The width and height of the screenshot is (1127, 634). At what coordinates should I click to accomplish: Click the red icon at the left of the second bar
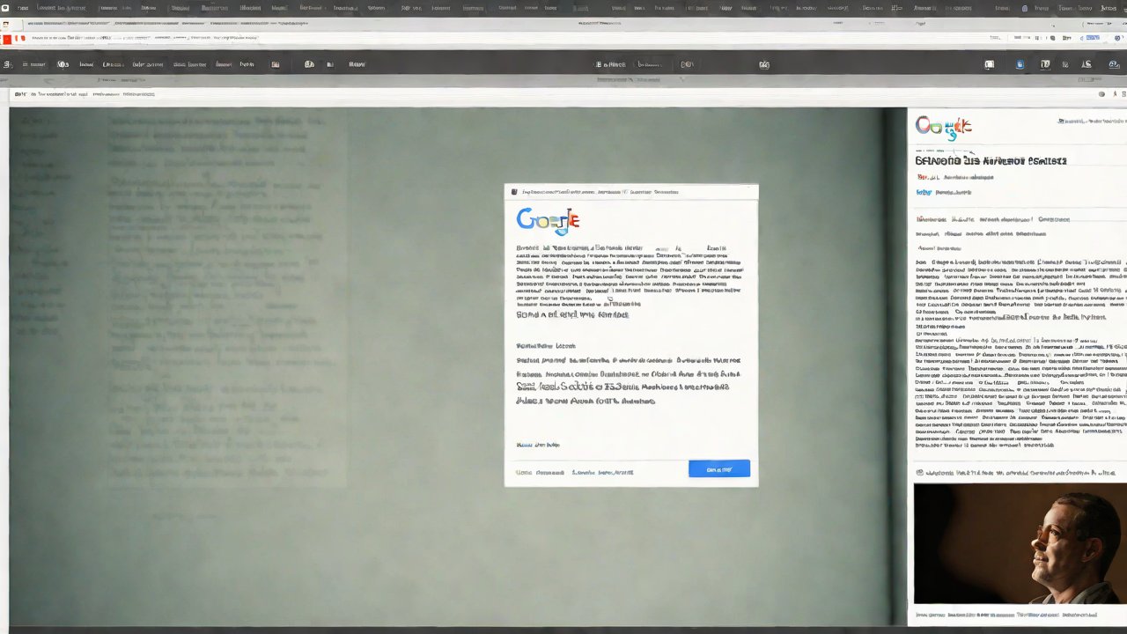coord(7,39)
